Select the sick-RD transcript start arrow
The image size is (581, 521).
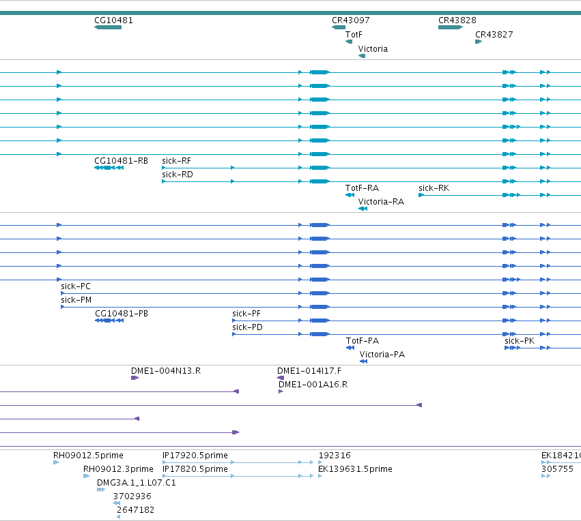click(x=164, y=181)
